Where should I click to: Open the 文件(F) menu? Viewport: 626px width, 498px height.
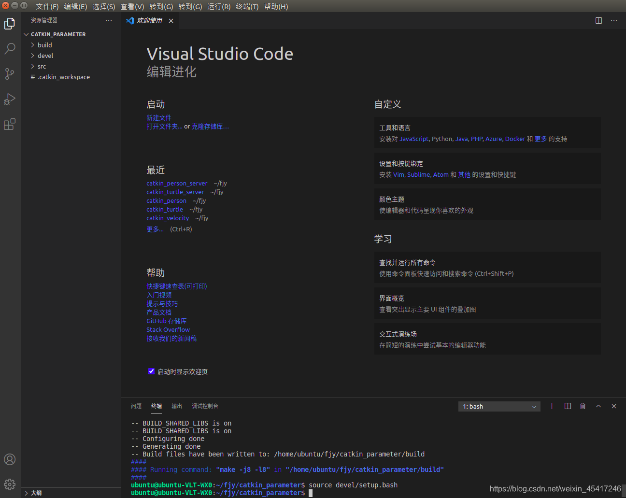tap(47, 6)
